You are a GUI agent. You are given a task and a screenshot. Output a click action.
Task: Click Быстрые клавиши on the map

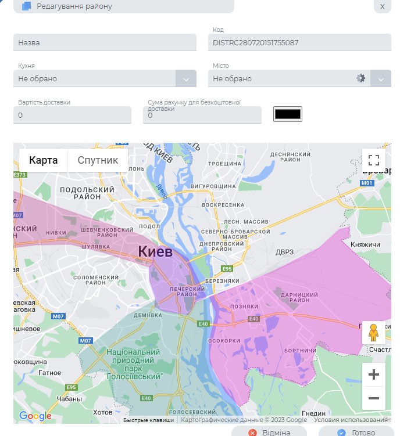pyautogui.click(x=148, y=420)
